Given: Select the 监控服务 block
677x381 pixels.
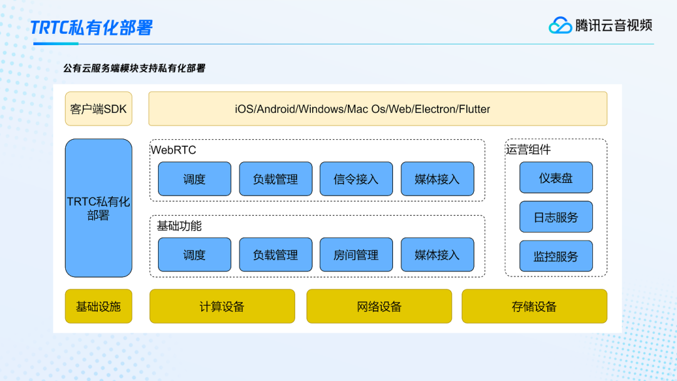Looking at the screenshot, I should click(556, 256).
